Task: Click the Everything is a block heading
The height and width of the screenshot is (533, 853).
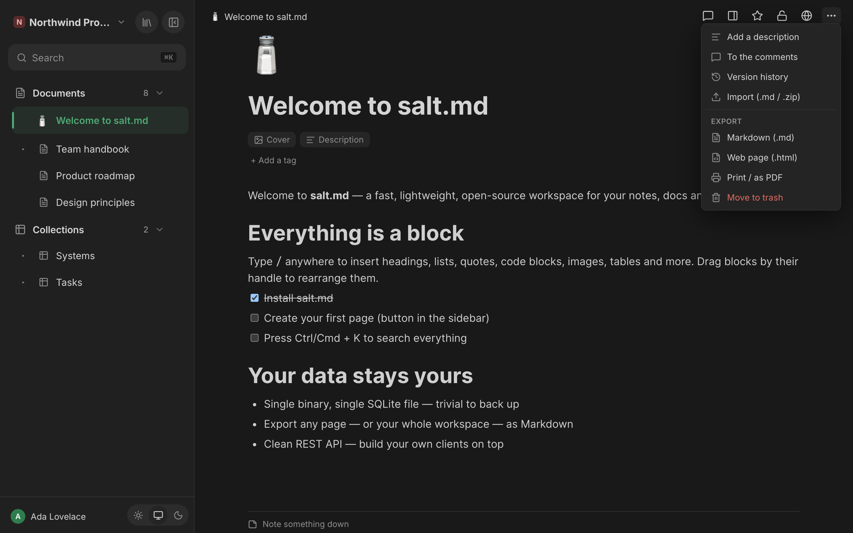Action: point(356,233)
